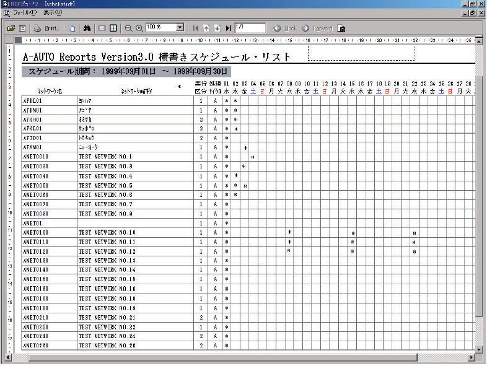This screenshot has width=487, height=366.
Task: Select the AFDL01 network name cell
Action: pos(49,100)
